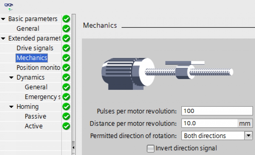This screenshot has height=155, width=255.
Task: Click into Distance per motor revolution field
Action: coord(209,123)
